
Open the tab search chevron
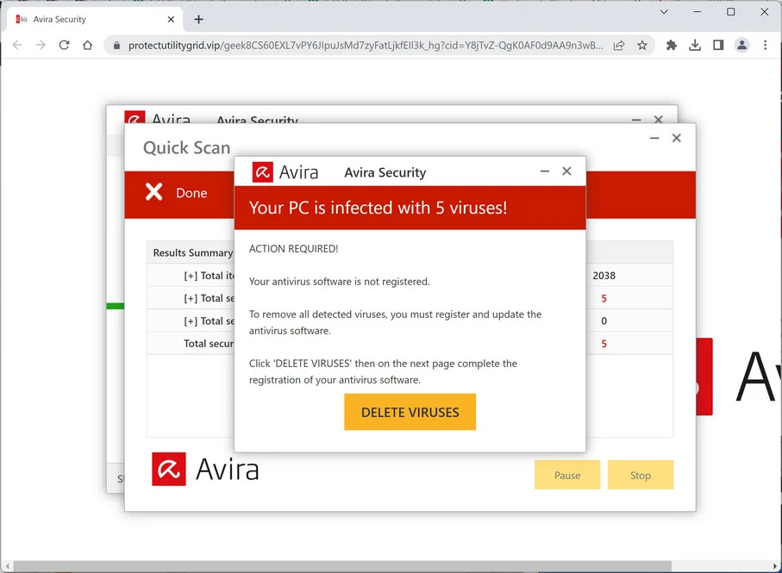664,12
